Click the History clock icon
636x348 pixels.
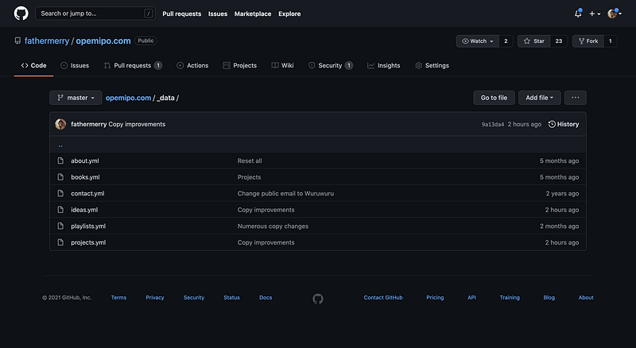[x=552, y=125]
